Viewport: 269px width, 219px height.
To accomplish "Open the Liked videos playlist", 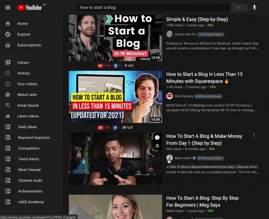I will pos(28,116).
